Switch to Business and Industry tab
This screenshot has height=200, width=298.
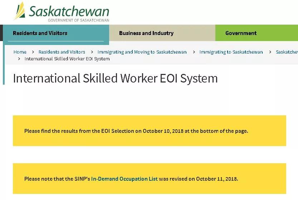click(146, 33)
